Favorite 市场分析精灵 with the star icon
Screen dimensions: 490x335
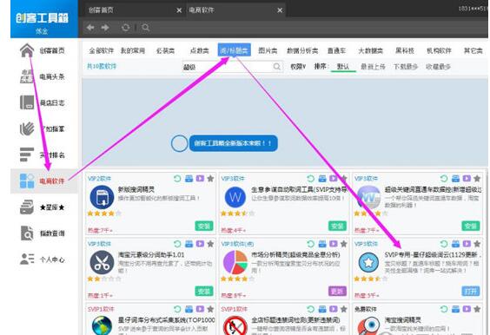click(x=344, y=244)
